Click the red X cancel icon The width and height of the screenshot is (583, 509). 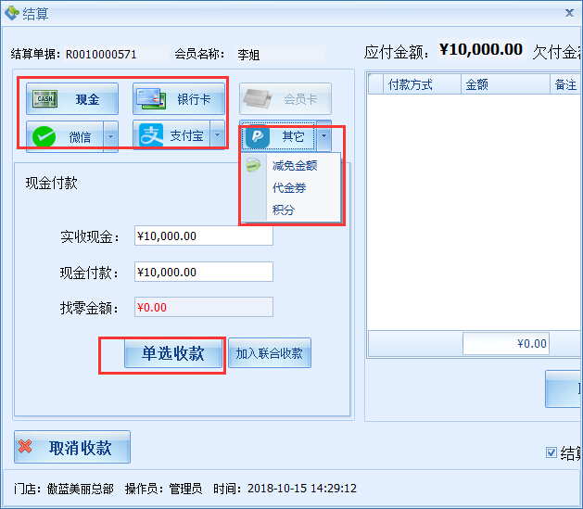(x=26, y=447)
